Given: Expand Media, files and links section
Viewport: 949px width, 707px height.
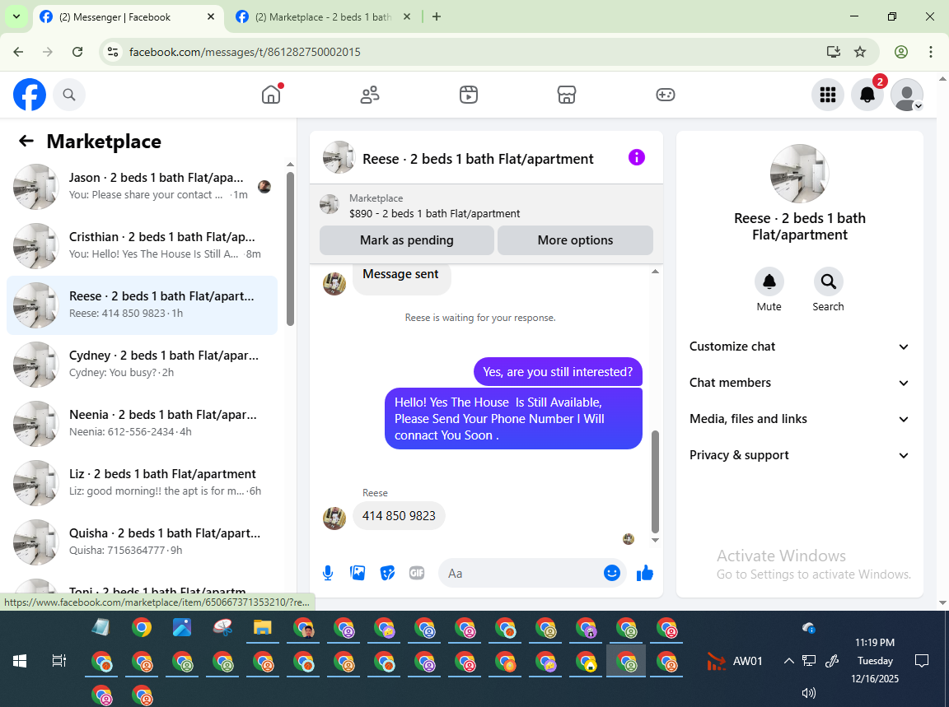Looking at the screenshot, I should coord(799,419).
